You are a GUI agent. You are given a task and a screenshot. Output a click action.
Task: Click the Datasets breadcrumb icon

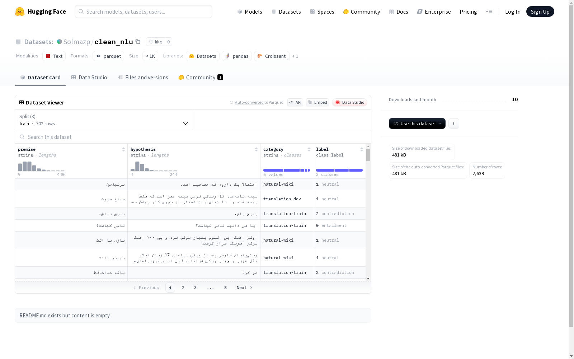pyautogui.click(x=18, y=42)
